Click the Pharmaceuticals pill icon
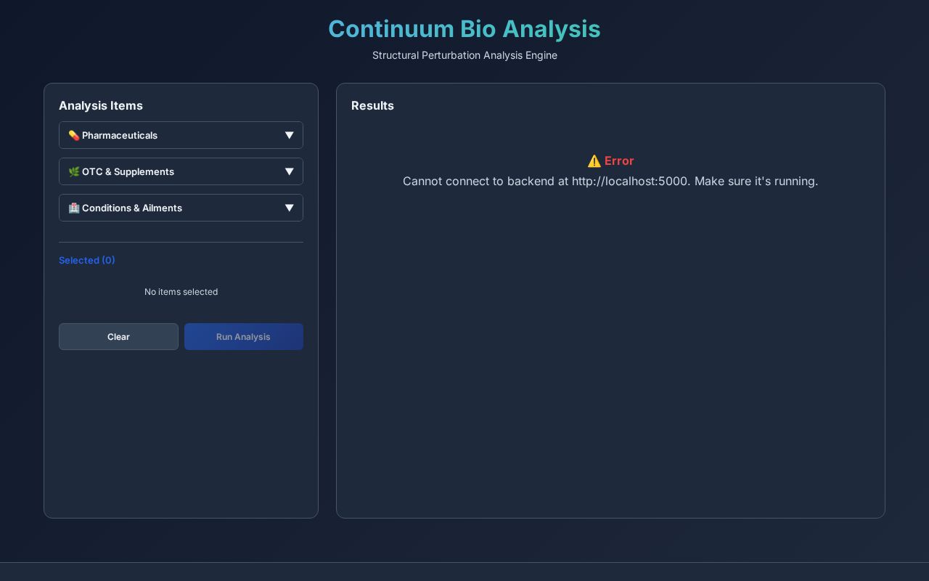 coord(73,135)
